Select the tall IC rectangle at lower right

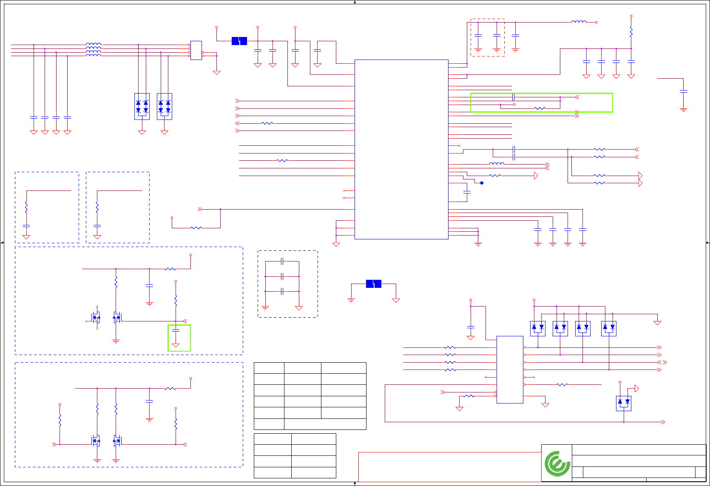tap(510, 369)
